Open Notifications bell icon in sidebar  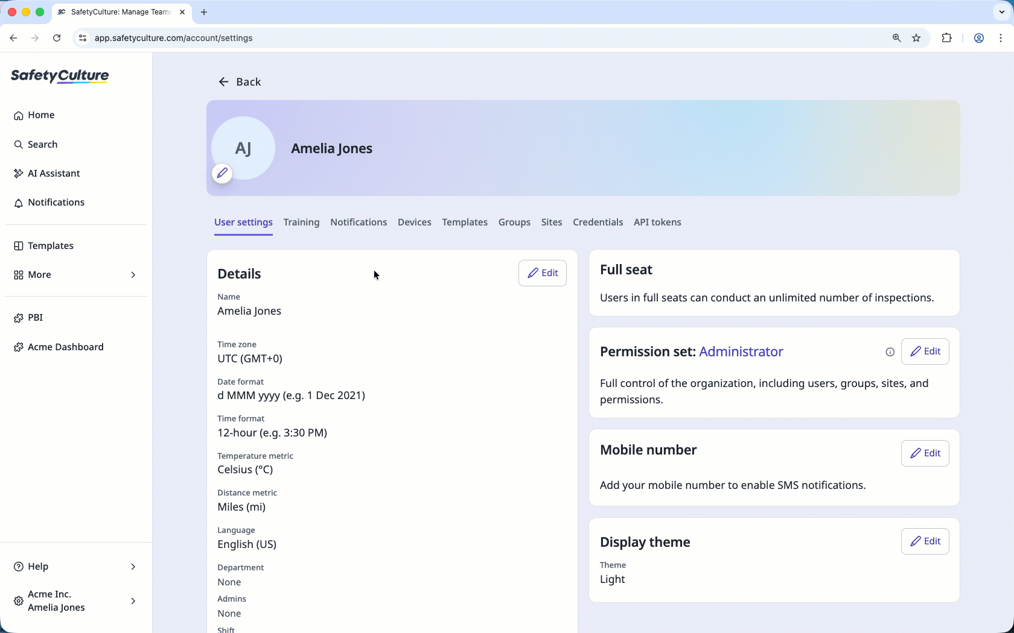pyautogui.click(x=19, y=203)
